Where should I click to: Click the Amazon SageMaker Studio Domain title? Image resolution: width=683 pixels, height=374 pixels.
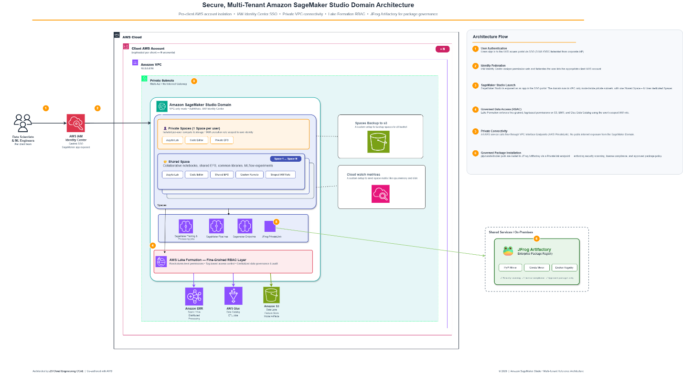coord(200,104)
